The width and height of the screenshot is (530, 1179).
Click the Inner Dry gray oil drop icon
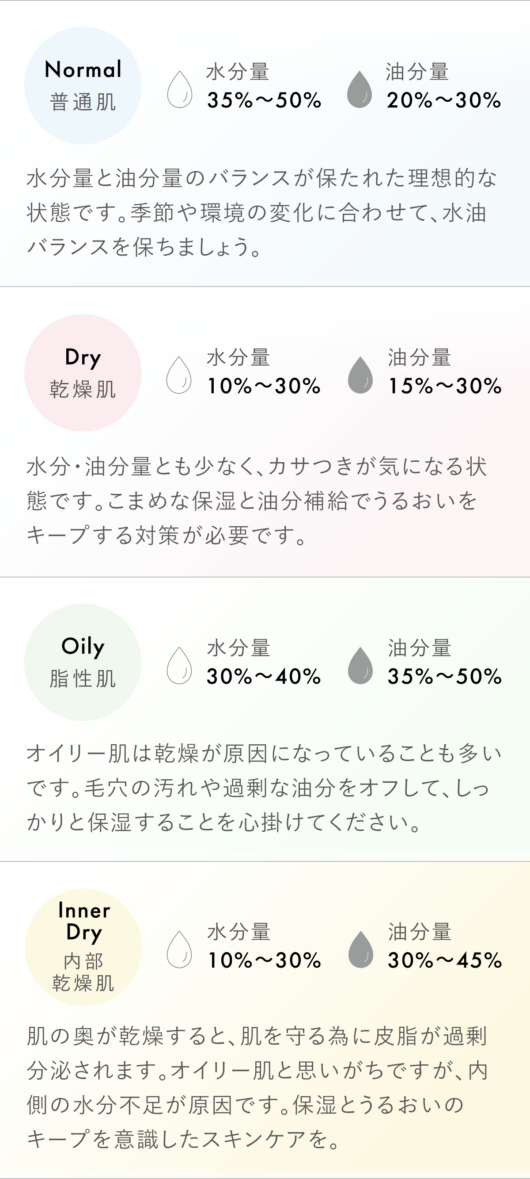[x=361, y=949]
